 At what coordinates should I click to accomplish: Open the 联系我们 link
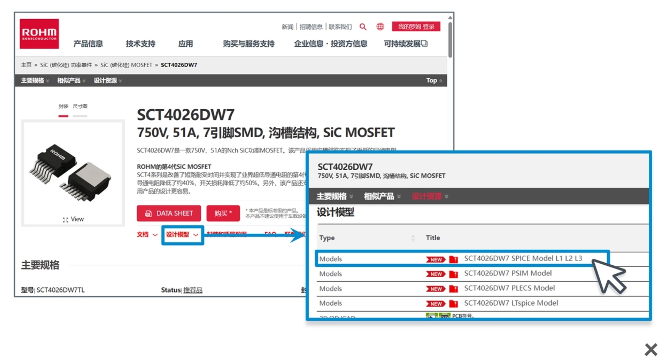340,27
